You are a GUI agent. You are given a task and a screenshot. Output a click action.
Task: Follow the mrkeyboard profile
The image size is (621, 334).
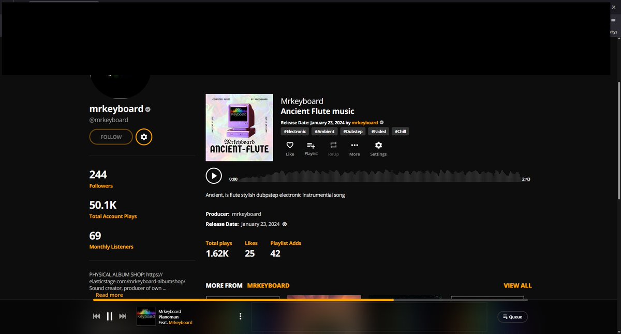[111, 137]
